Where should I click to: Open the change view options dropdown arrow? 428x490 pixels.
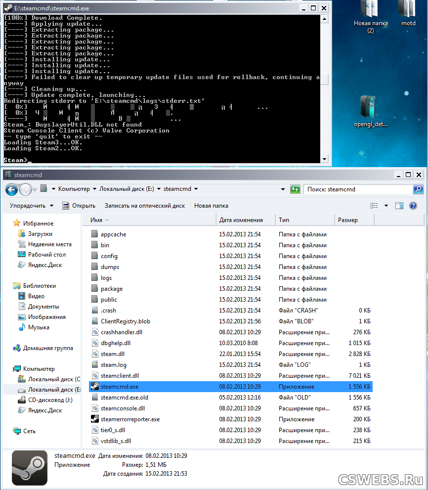pyautogui.click(x=386, y=206)
